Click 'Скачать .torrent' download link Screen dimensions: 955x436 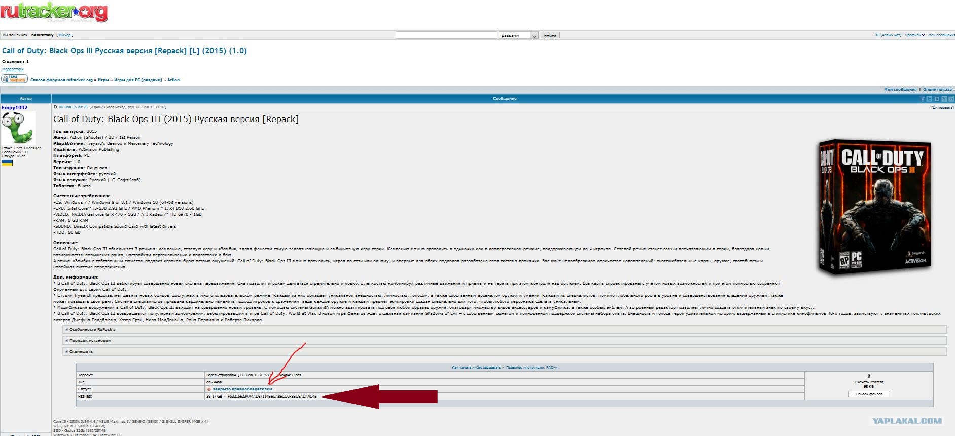point(869,382)
